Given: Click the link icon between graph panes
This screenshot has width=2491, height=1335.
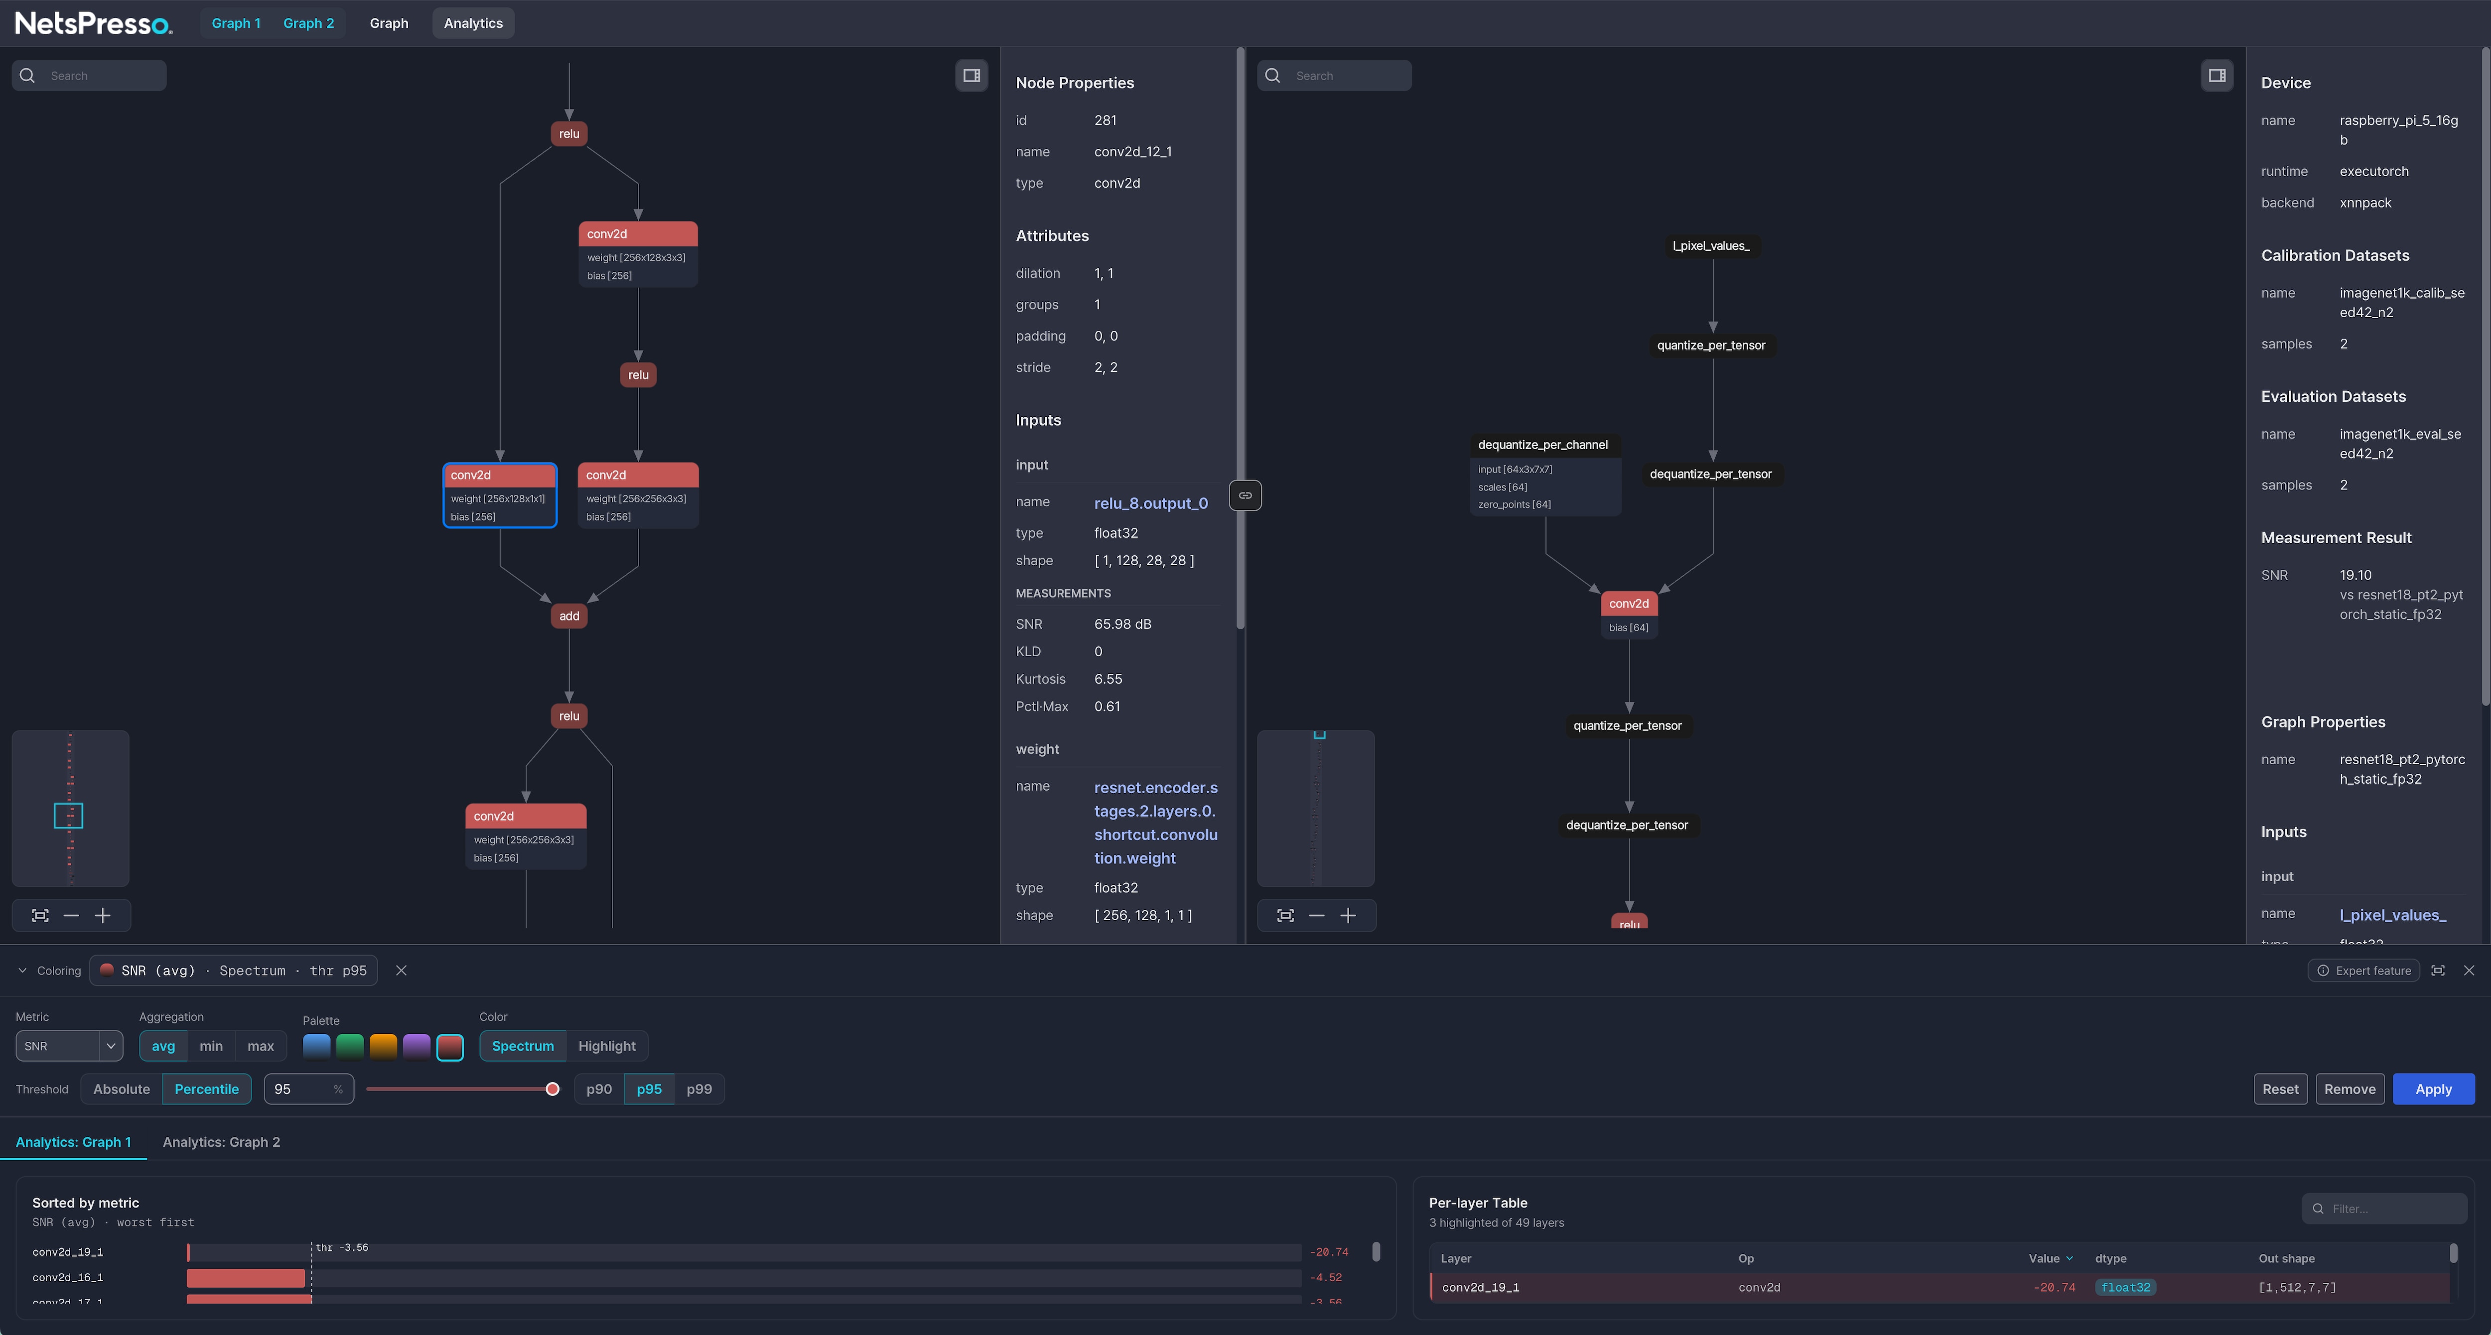Looking at the screenshot, I should click(x=1245, y=495).
